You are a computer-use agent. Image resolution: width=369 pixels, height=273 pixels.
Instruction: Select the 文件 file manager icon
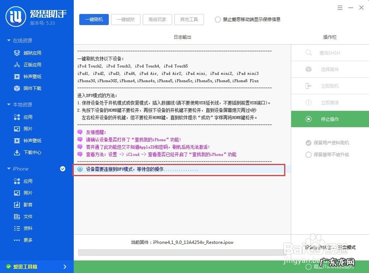(x=17, y=216)
